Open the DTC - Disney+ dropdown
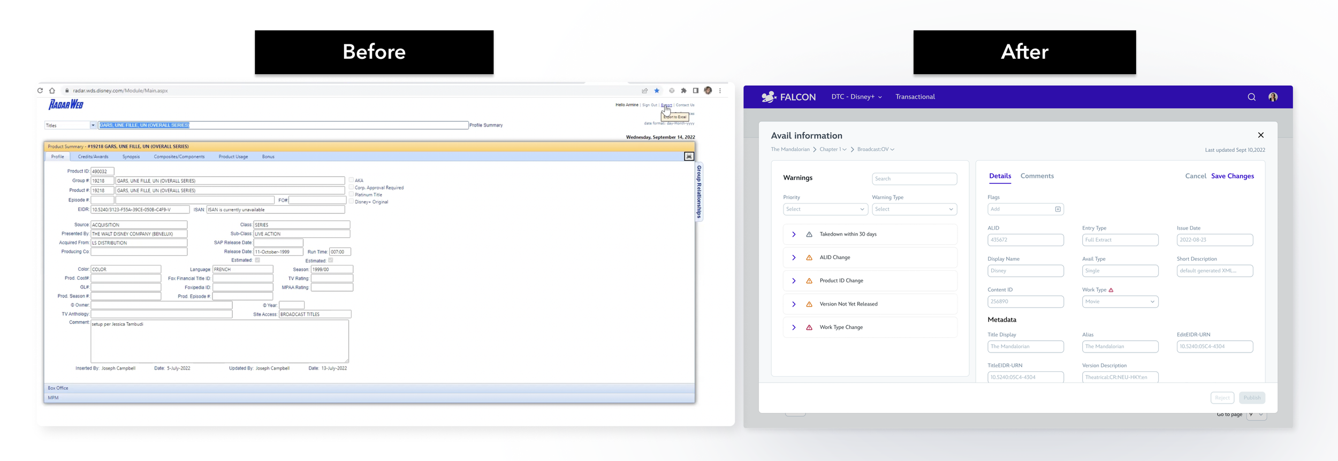 [856, 97]
